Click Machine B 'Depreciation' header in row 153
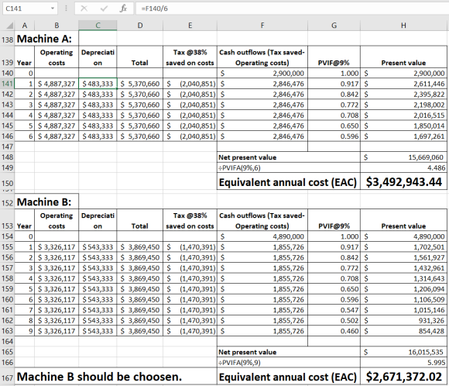Image resolution: width=449 pixels, height=386 pixels. (98, 220)
